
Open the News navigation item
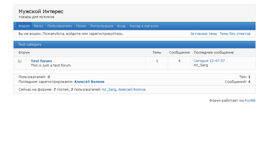coord(38,26)
